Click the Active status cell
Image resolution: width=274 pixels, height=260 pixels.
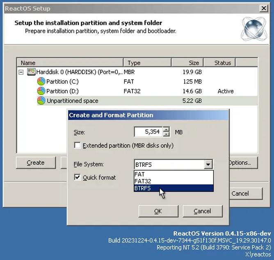(x=226, y=91)
